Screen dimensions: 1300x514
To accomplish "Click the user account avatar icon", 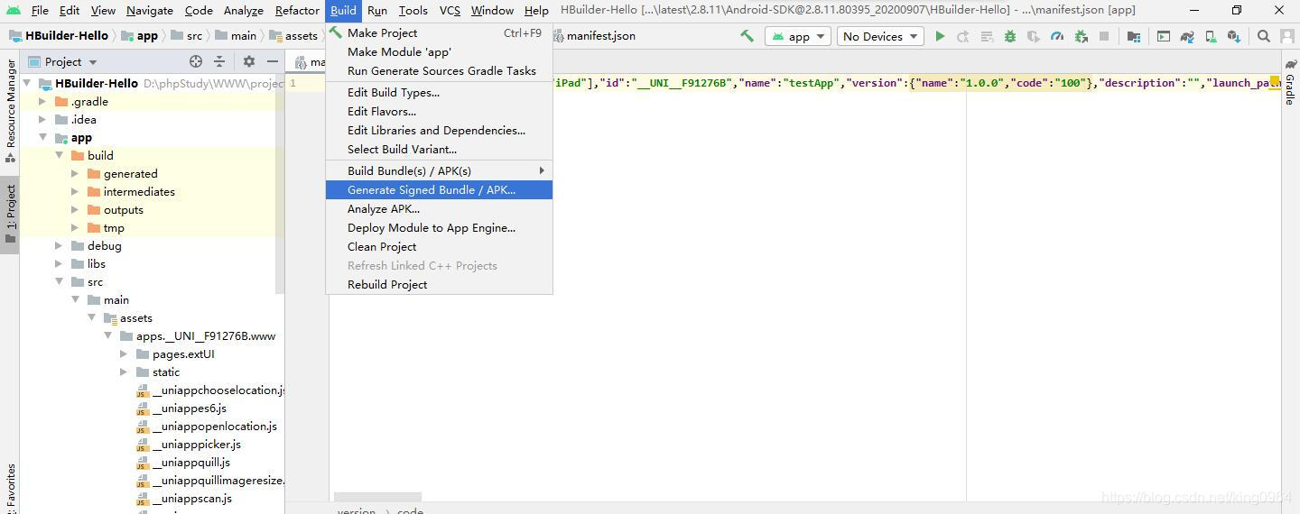I will 1286,36.
